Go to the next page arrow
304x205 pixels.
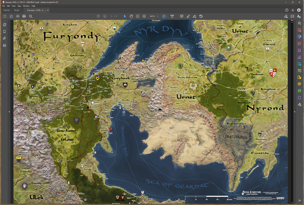pyautogui.click(x=105, y=16)
